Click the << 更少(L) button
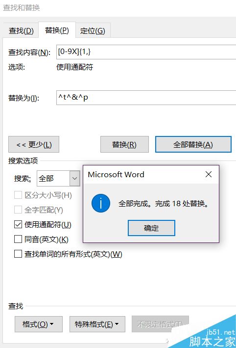 34,144
